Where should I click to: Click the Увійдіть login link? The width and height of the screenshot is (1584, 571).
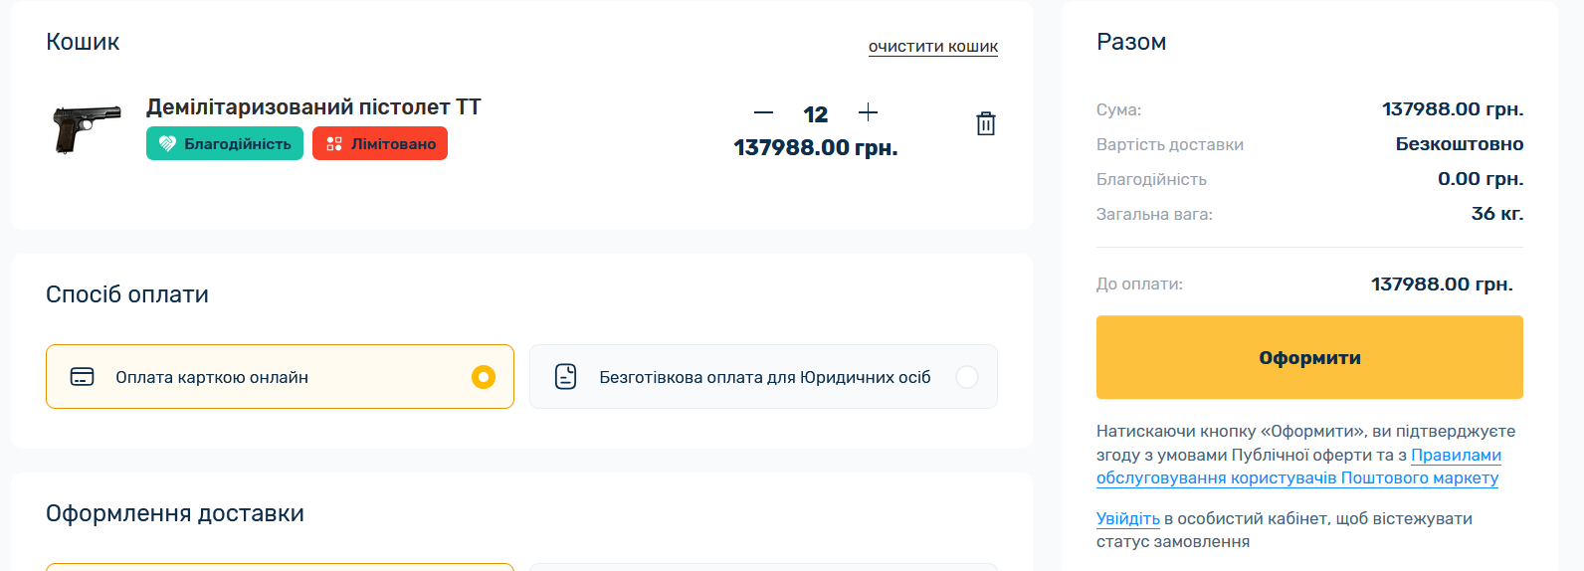(x=1127, y=518)
